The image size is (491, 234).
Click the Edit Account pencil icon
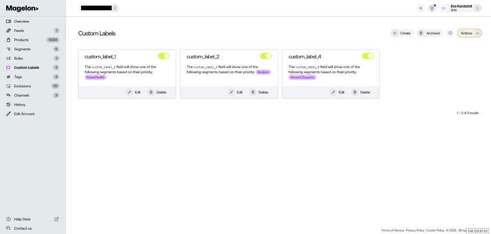point(9,114)
